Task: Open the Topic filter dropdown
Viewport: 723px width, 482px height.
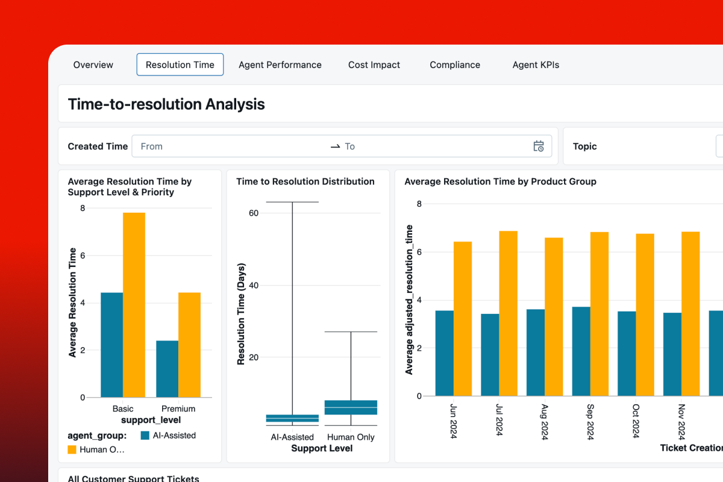Action: click(x=719, y=146)
